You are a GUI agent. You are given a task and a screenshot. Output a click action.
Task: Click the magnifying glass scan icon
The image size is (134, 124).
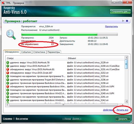pyautogui.click(x=11, y=34)
